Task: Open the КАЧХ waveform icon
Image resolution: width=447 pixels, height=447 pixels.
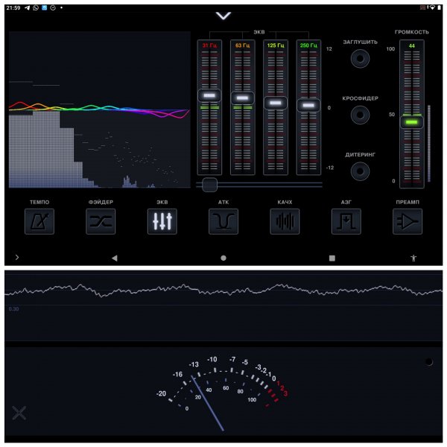Action: point(285,221)
